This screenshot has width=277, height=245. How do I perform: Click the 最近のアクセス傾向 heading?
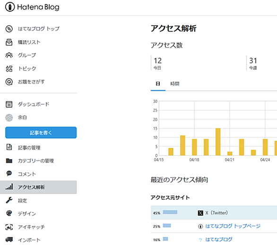(179, 180)
